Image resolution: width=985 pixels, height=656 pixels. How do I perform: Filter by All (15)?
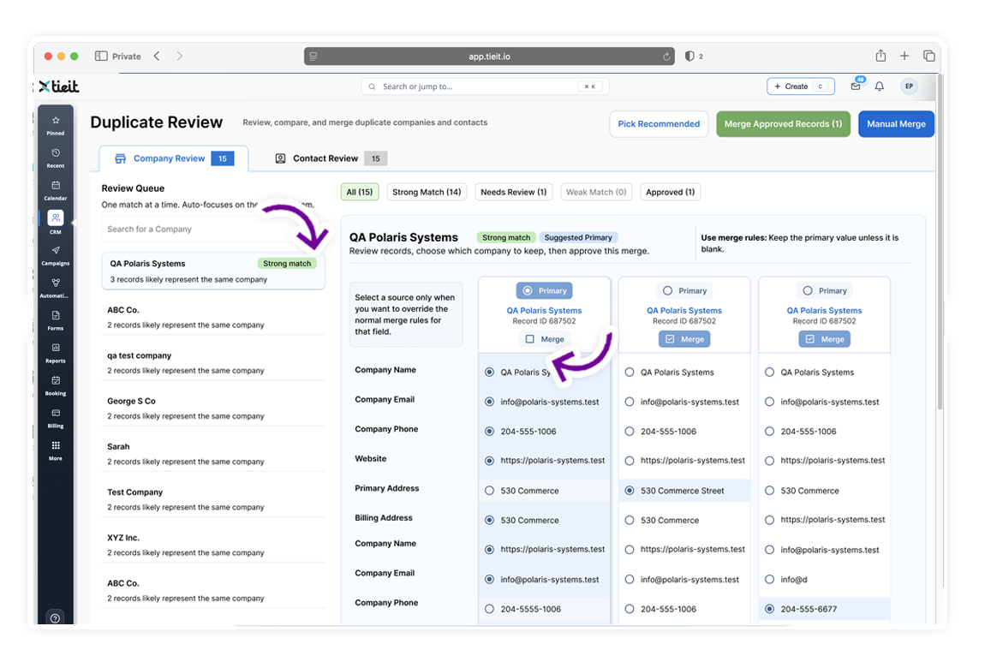coord(360,193)
